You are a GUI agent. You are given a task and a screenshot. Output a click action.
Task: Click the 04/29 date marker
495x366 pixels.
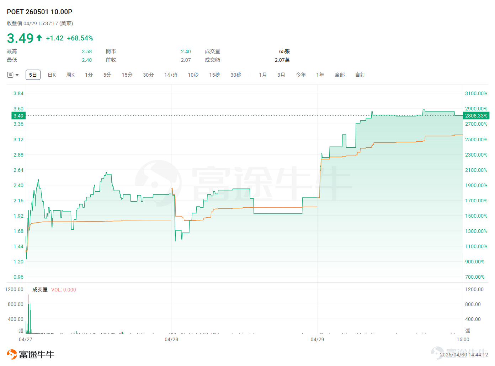tap(317, 339)
